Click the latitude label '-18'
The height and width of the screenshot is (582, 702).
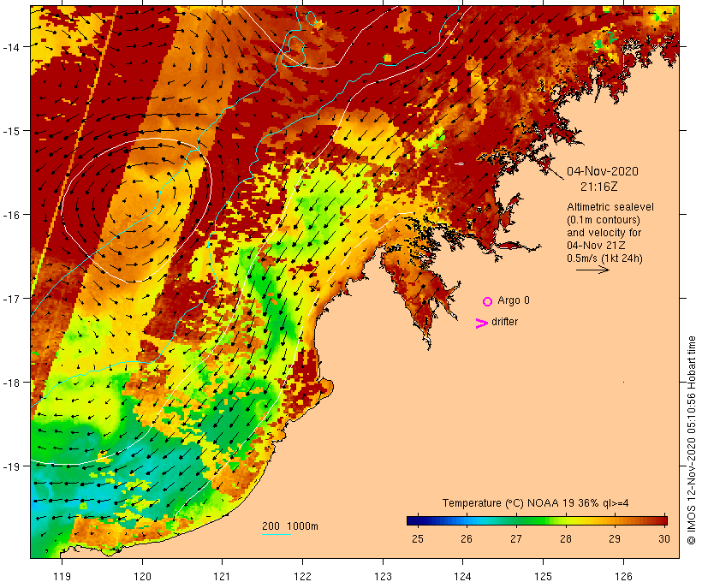11,383
